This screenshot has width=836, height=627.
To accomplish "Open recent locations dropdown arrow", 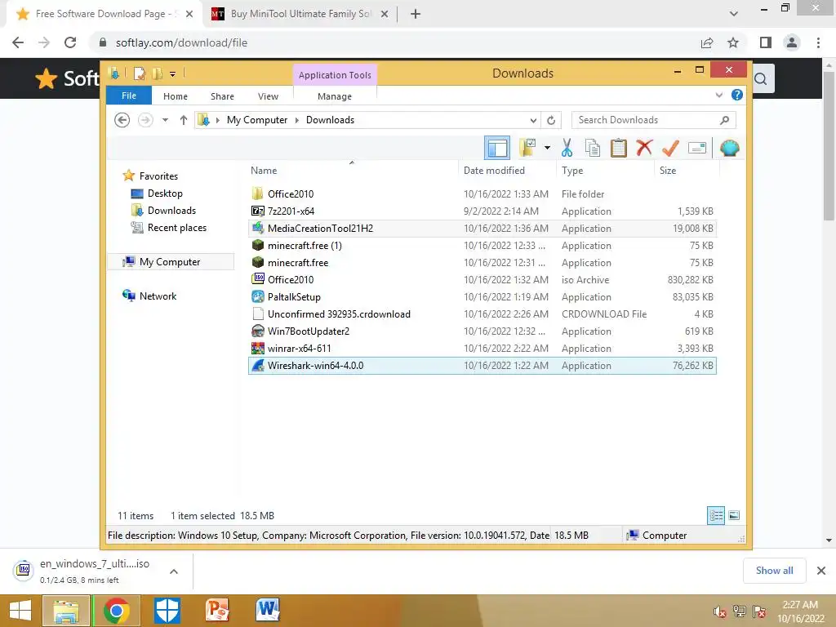I will tap(165, 120).
